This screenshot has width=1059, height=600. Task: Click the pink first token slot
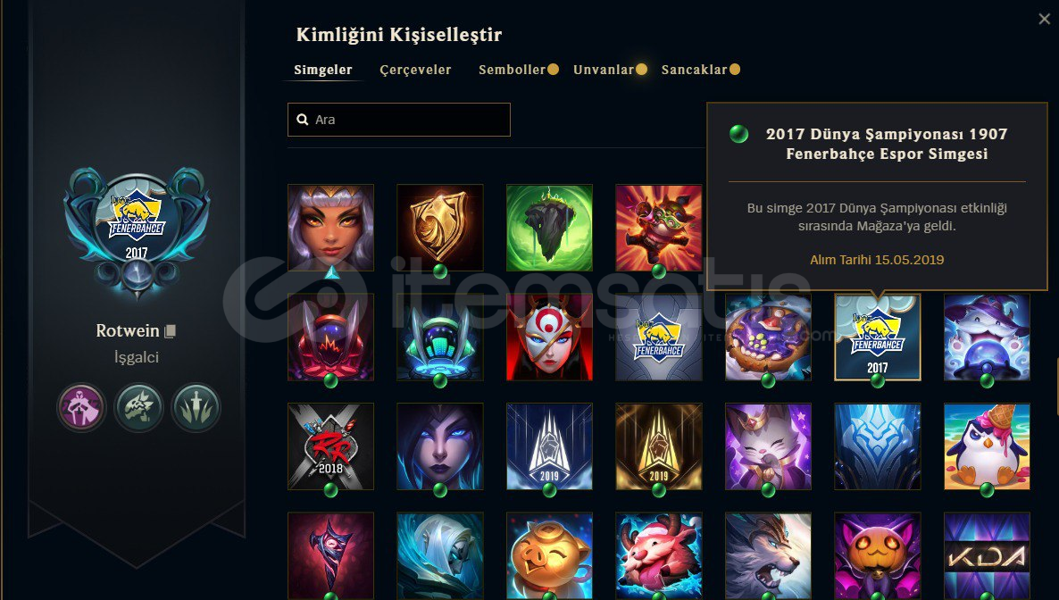[81, 407]
